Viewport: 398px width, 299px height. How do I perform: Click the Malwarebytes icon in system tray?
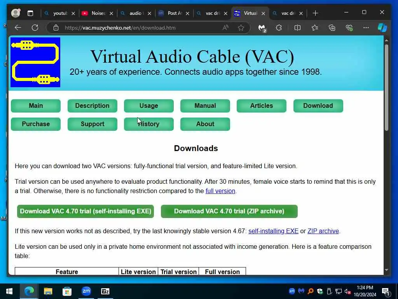coord(301,291)
